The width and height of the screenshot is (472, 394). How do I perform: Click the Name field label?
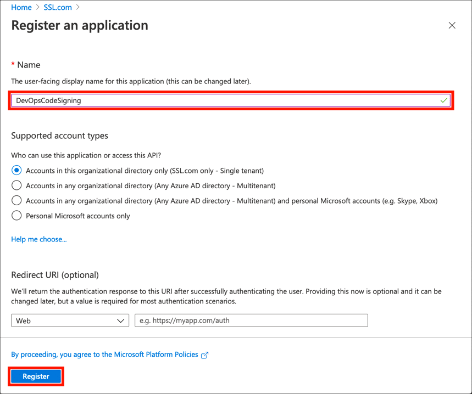click(x=29, y=65)
